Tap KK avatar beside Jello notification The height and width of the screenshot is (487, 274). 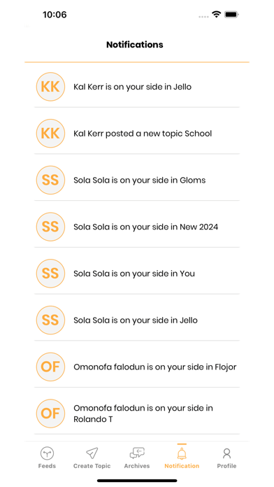click(x=50, y=87)
